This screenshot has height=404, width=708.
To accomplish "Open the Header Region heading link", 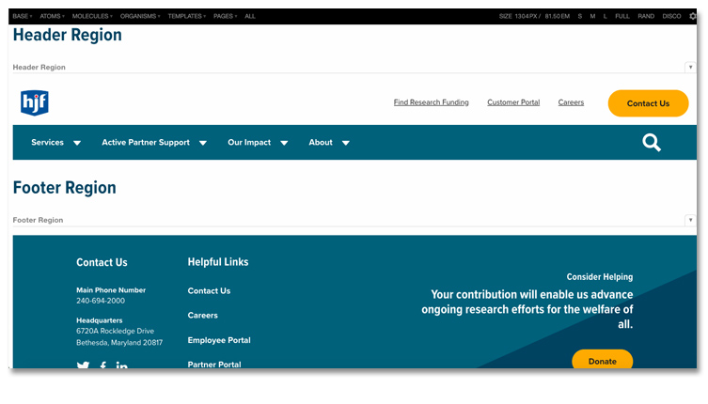I will click(x=68, y=35).
